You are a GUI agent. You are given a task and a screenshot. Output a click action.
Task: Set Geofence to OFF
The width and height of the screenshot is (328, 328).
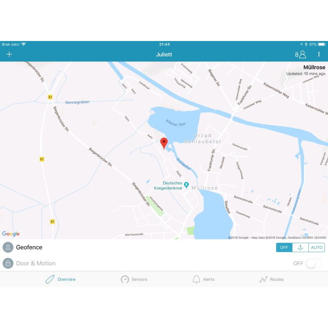284,247
